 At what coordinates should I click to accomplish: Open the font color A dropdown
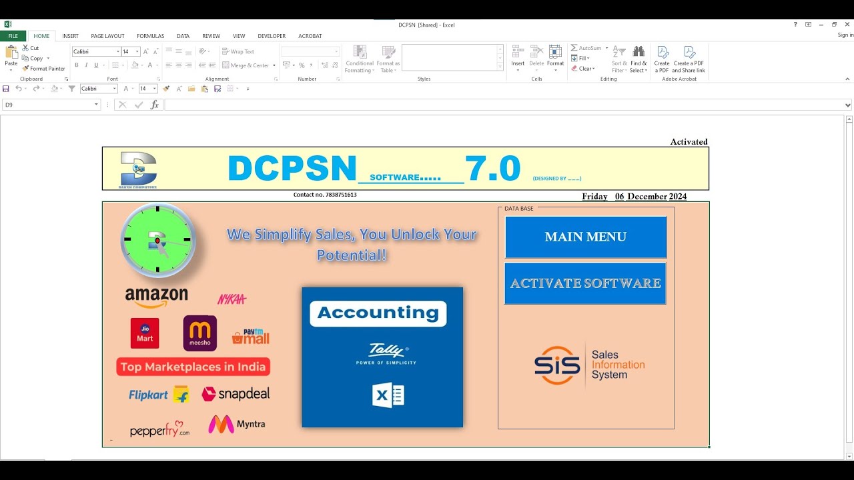(157, 65)
